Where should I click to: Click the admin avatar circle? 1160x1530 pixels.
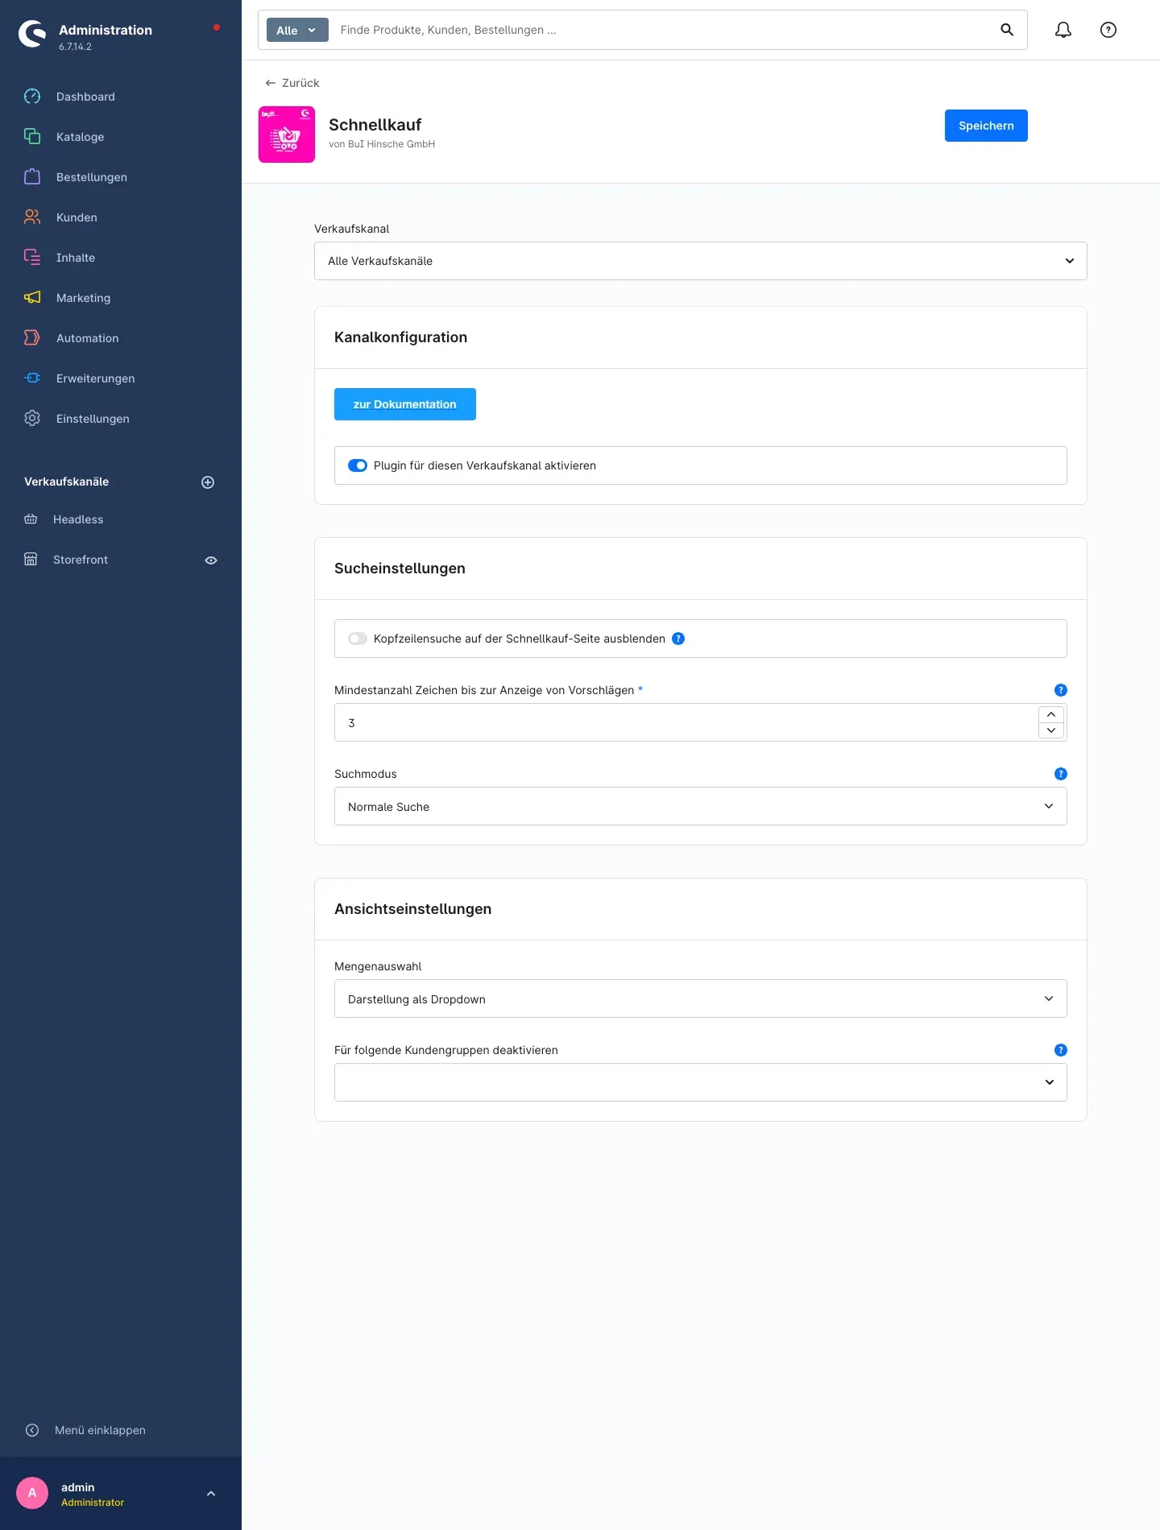coord(32,1493)
